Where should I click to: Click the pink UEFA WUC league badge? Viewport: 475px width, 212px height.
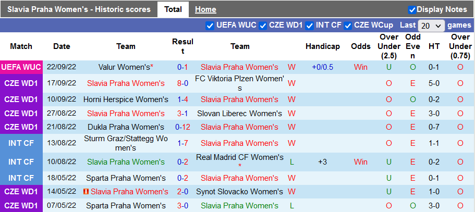click(x=21, y=67)
